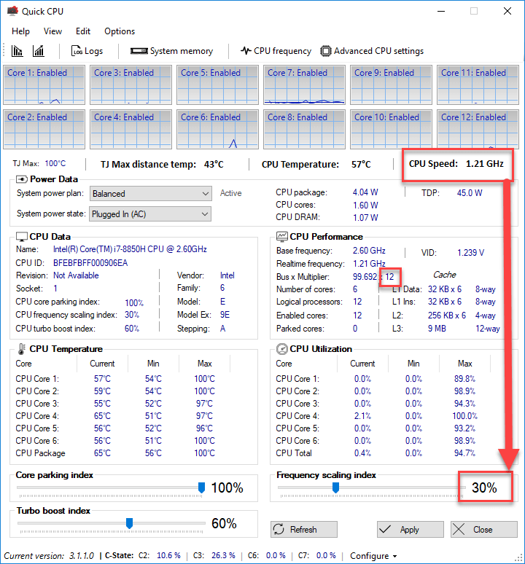
Task: Click the Close button at bottom
Action: tap(484, 530)
